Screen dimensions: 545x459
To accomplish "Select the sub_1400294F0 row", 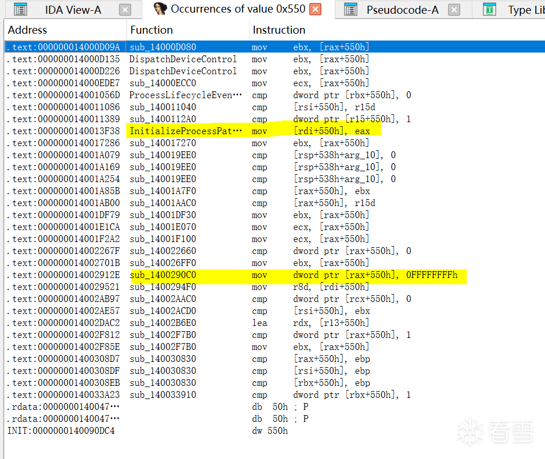I will click(275, 287).
